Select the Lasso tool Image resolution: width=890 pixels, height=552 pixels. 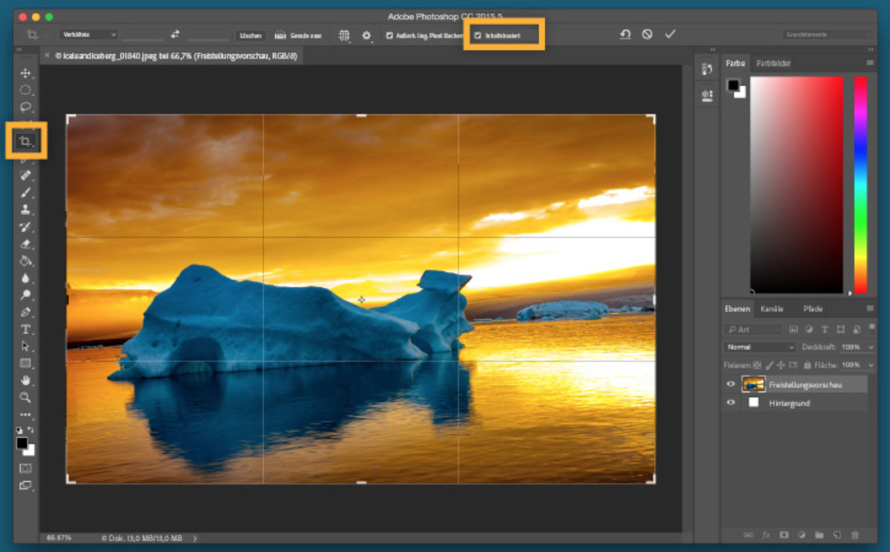point(25,107)
